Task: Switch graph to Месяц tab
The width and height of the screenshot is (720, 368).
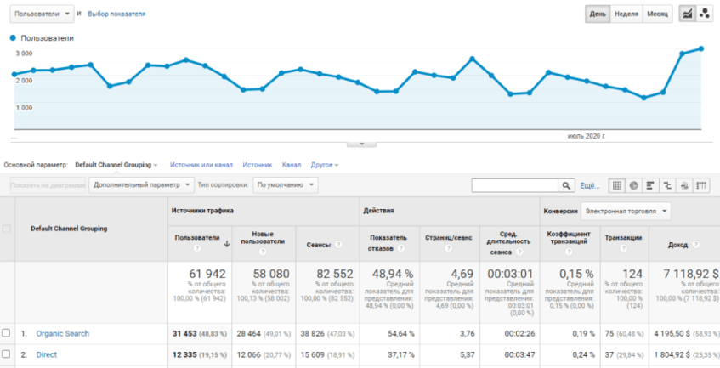Action: [x=657, y=14]
